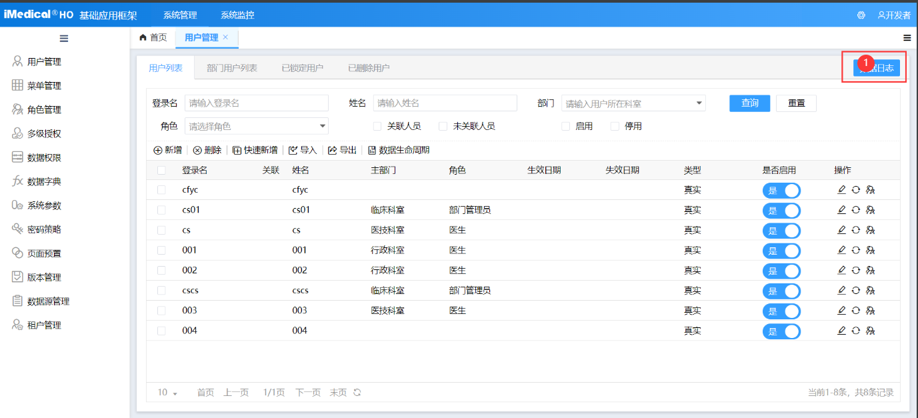Screen dimensions: 918x418
Task: Click reset icon in cs01 row
Action: pyautogui.click(x=855, y=210)
